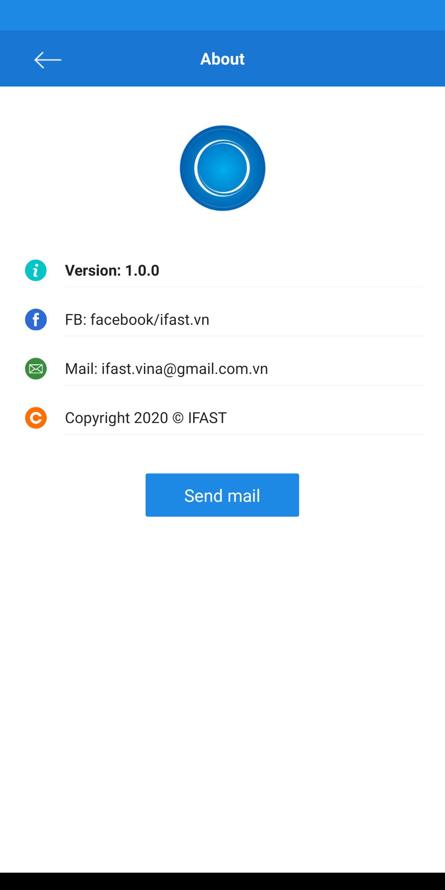The image size is (445, 890).
Task: Tap the blue circular app logo
Action: click(222, 168)
